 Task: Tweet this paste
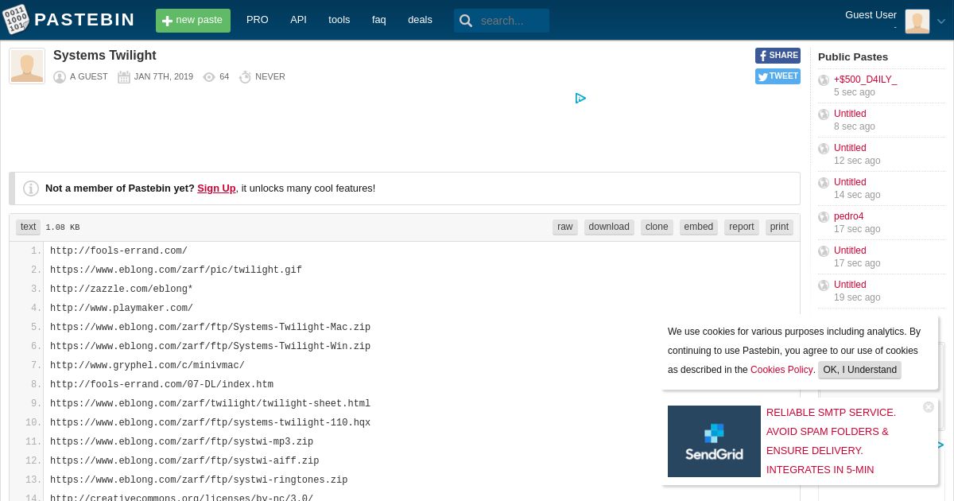click(x=778, y=76)
